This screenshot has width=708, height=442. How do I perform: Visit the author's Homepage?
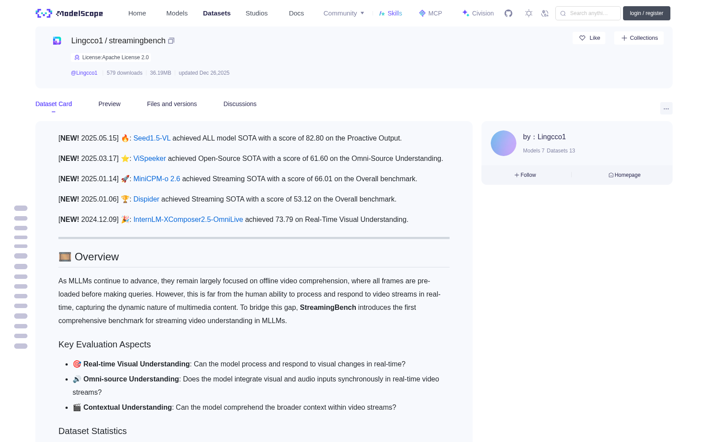(624, 175)
